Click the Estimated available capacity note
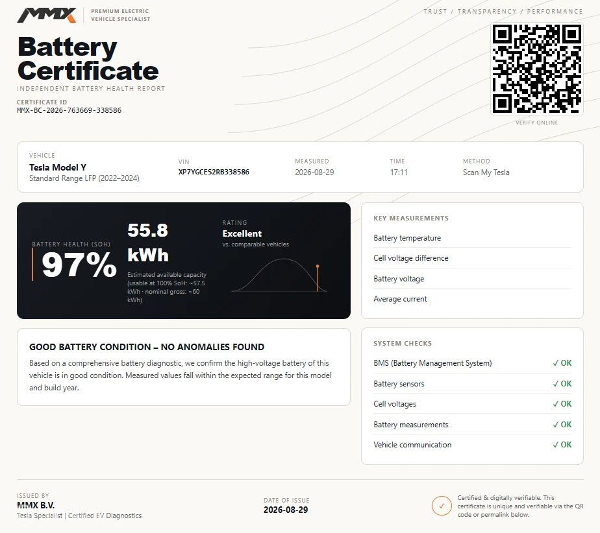Screen dimensions: 600x533 coord(167,287)
